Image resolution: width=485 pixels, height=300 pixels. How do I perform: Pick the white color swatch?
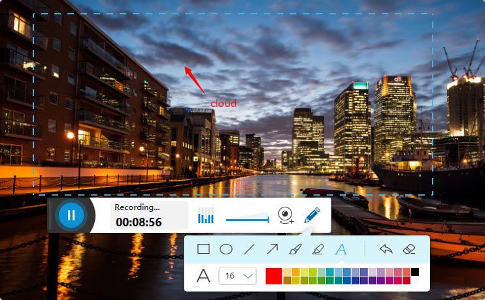(415, 280)
